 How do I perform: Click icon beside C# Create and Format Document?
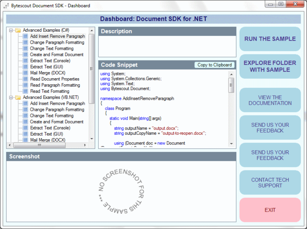(x=25, y=55)
